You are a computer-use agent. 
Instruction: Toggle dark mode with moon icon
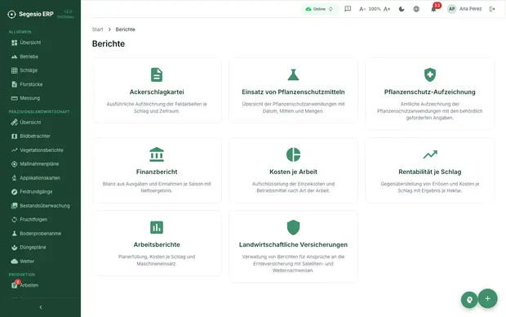(x=402, y=9)
